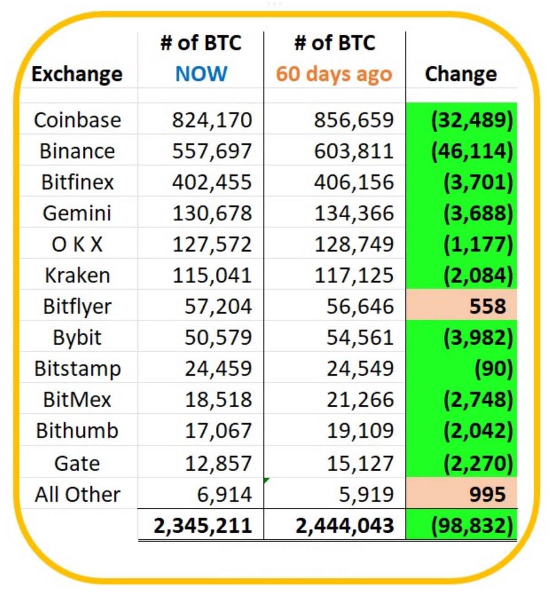
Task: Click the green triangle cell error indicator
Action: pos(266,481)
